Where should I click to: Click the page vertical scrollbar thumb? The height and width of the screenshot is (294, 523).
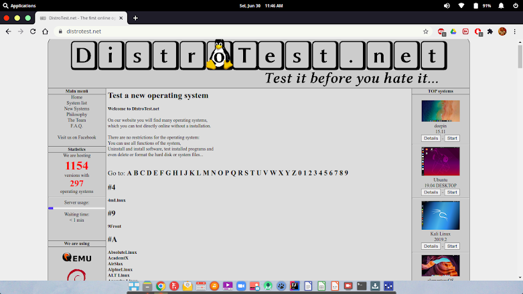pos(520,56)
